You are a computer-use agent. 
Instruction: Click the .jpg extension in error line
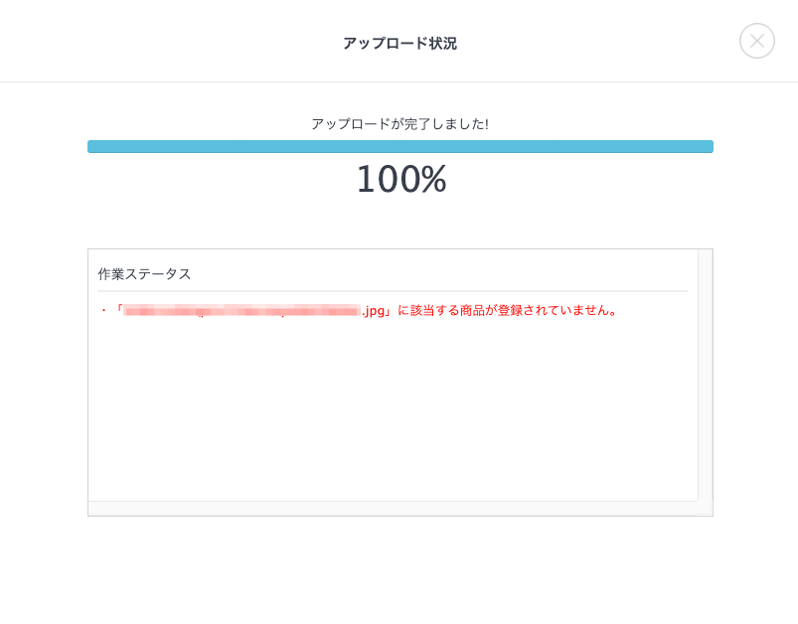(373, 311)
